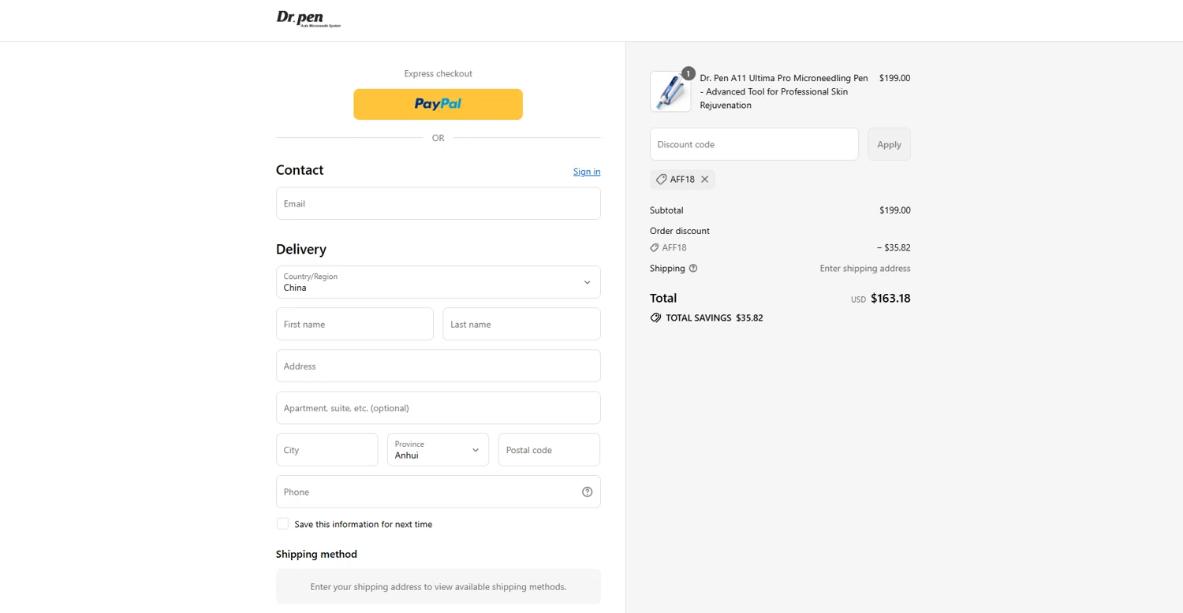Click the Express checkout heading
This screenshot has height=613, width=1183.
[438, 73]
